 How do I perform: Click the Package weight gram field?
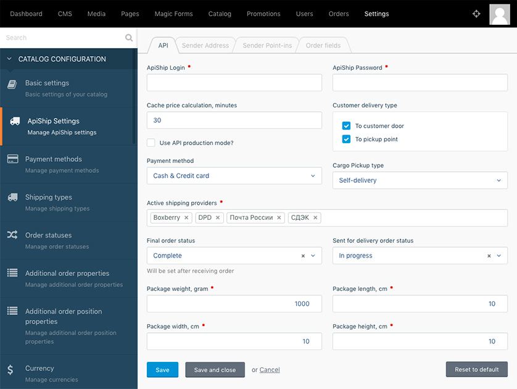234,304
